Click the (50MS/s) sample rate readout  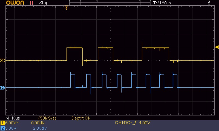point(47,118)
